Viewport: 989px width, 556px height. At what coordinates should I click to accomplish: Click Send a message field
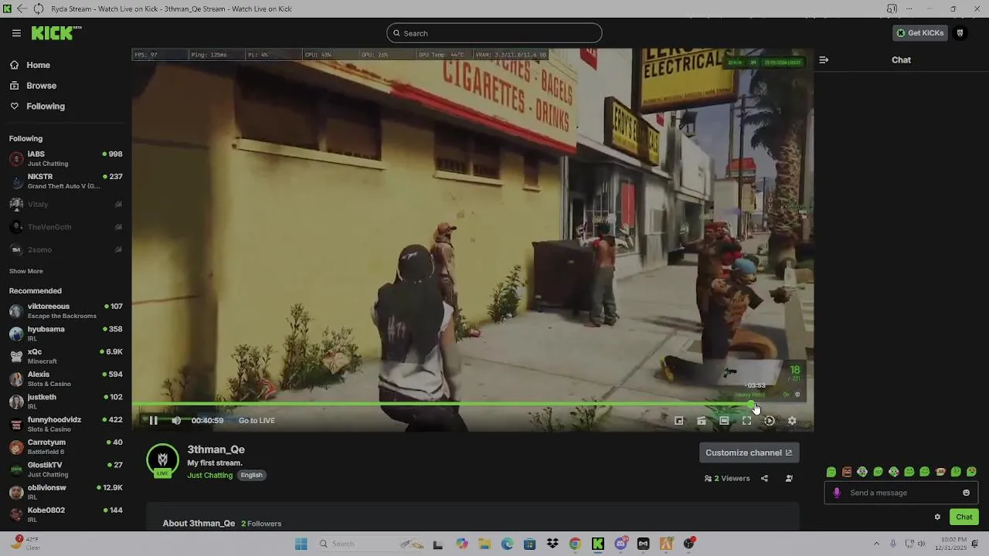[x=901, y=493]
